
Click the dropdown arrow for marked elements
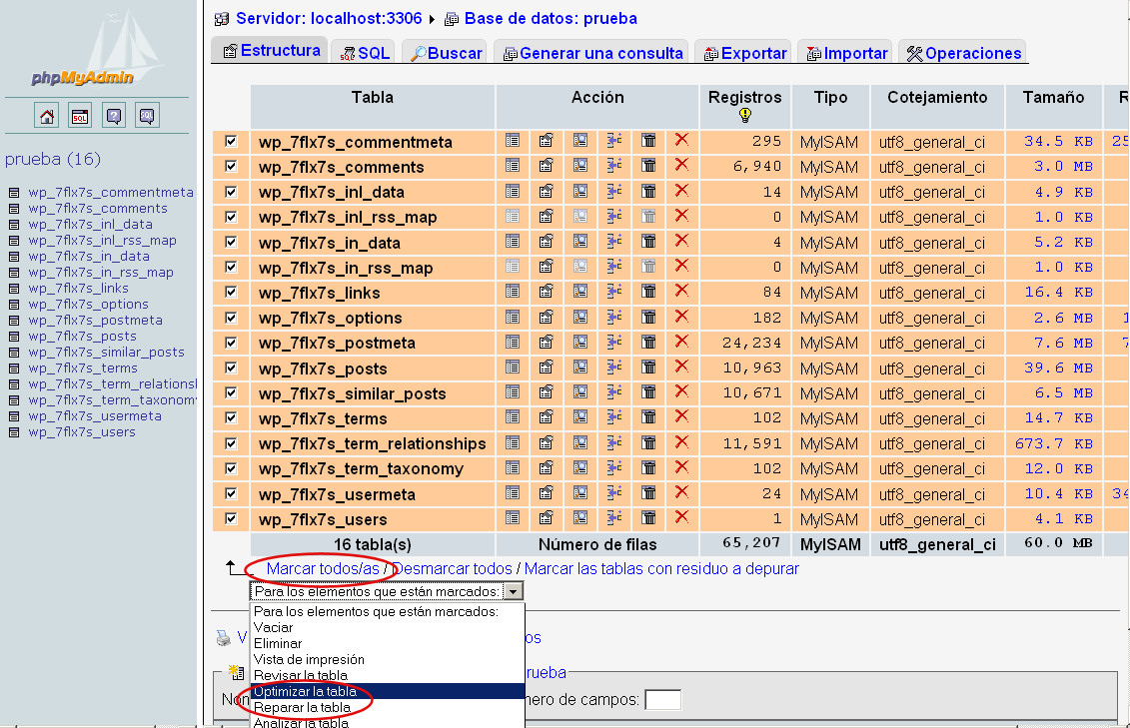tap(513, 591)
